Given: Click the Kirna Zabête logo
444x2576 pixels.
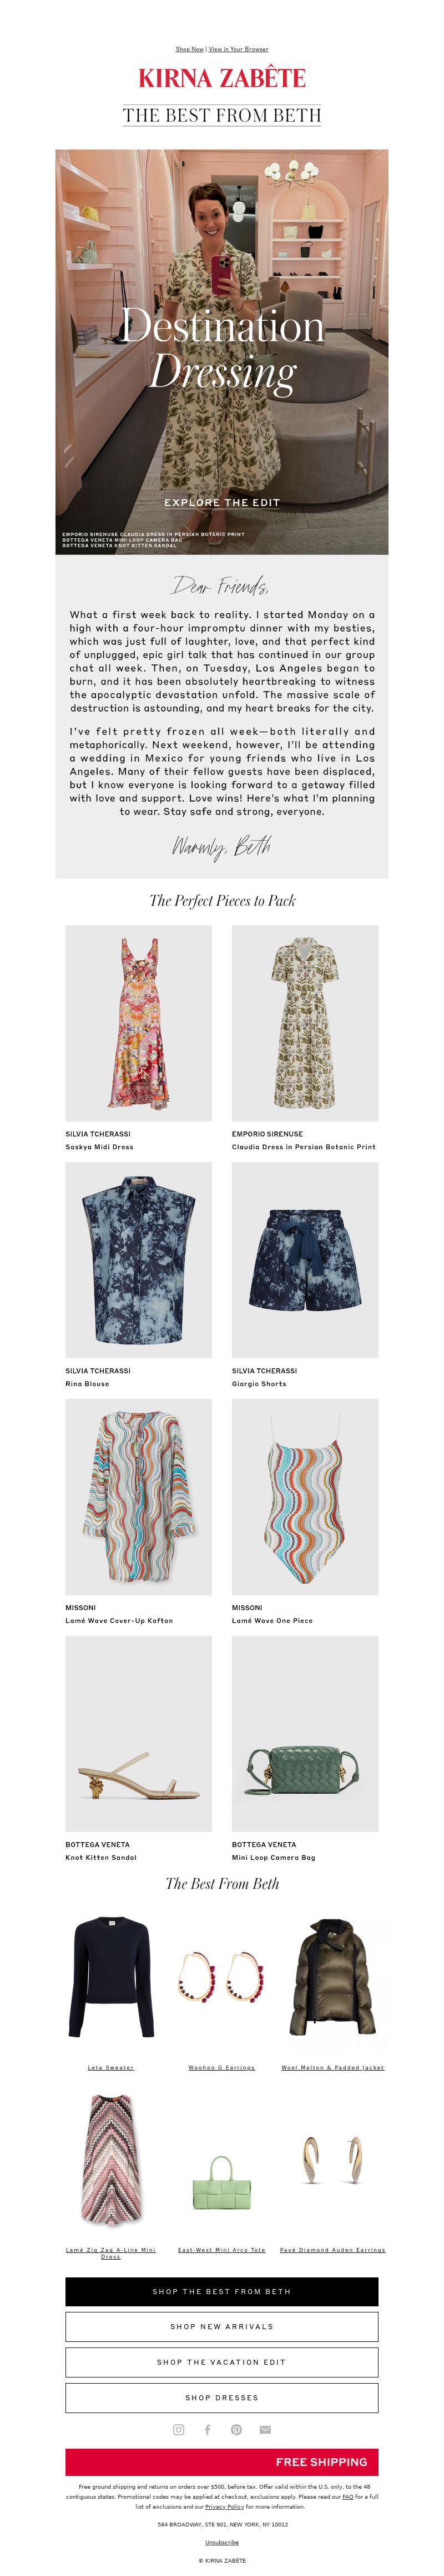Looking at the screenshot, I should pos(221,78).
